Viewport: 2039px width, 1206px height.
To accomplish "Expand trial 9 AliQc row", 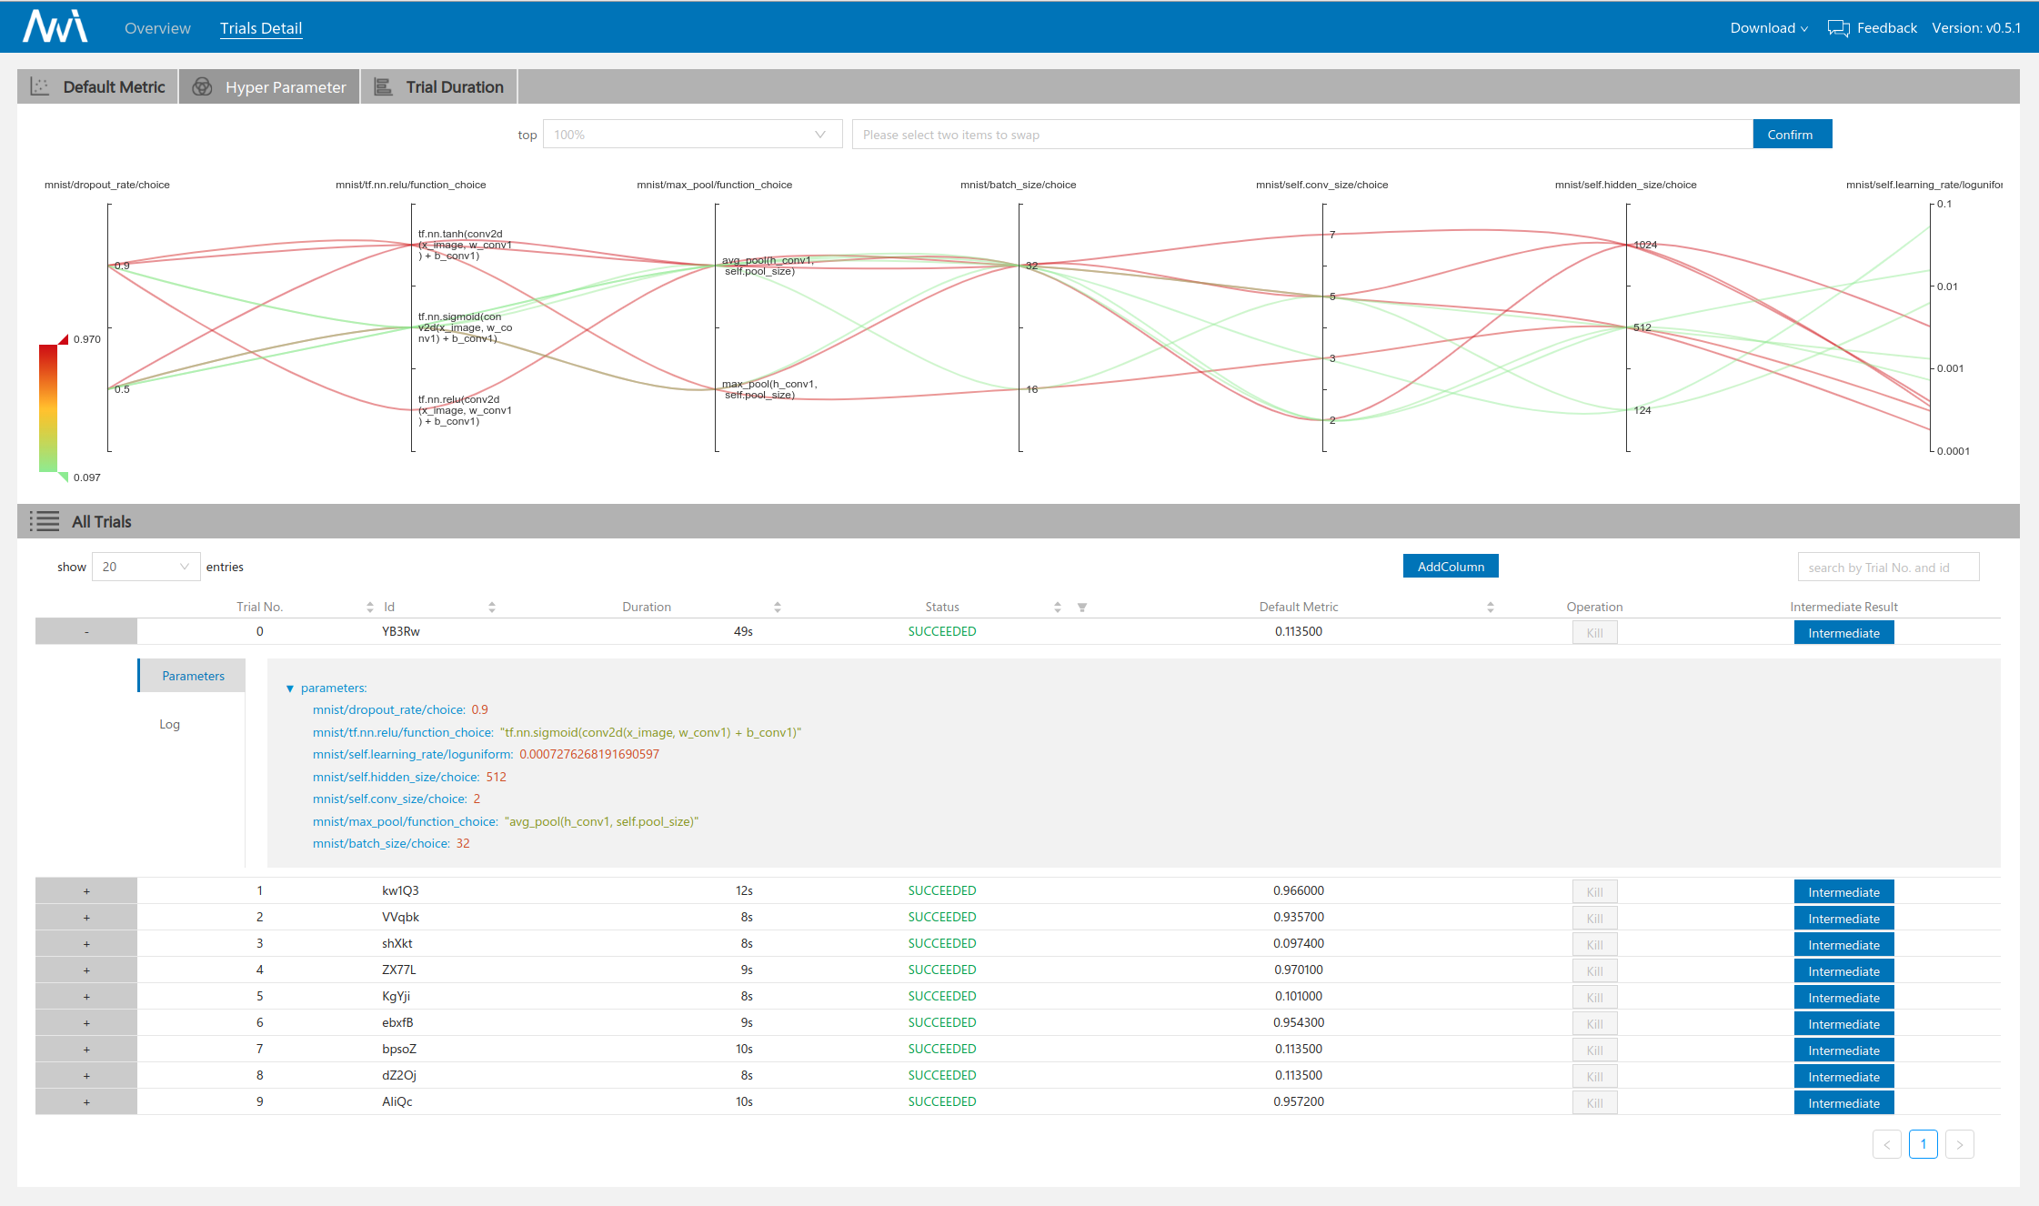I will 86,1102.
